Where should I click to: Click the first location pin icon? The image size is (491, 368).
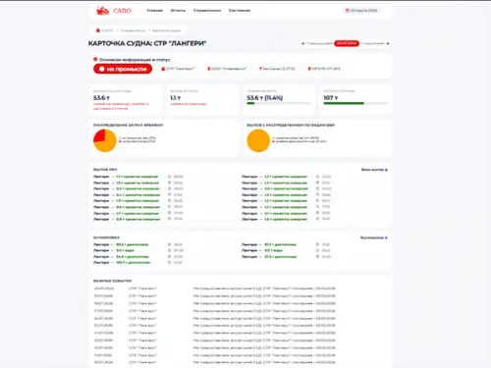tap(260, 69)
